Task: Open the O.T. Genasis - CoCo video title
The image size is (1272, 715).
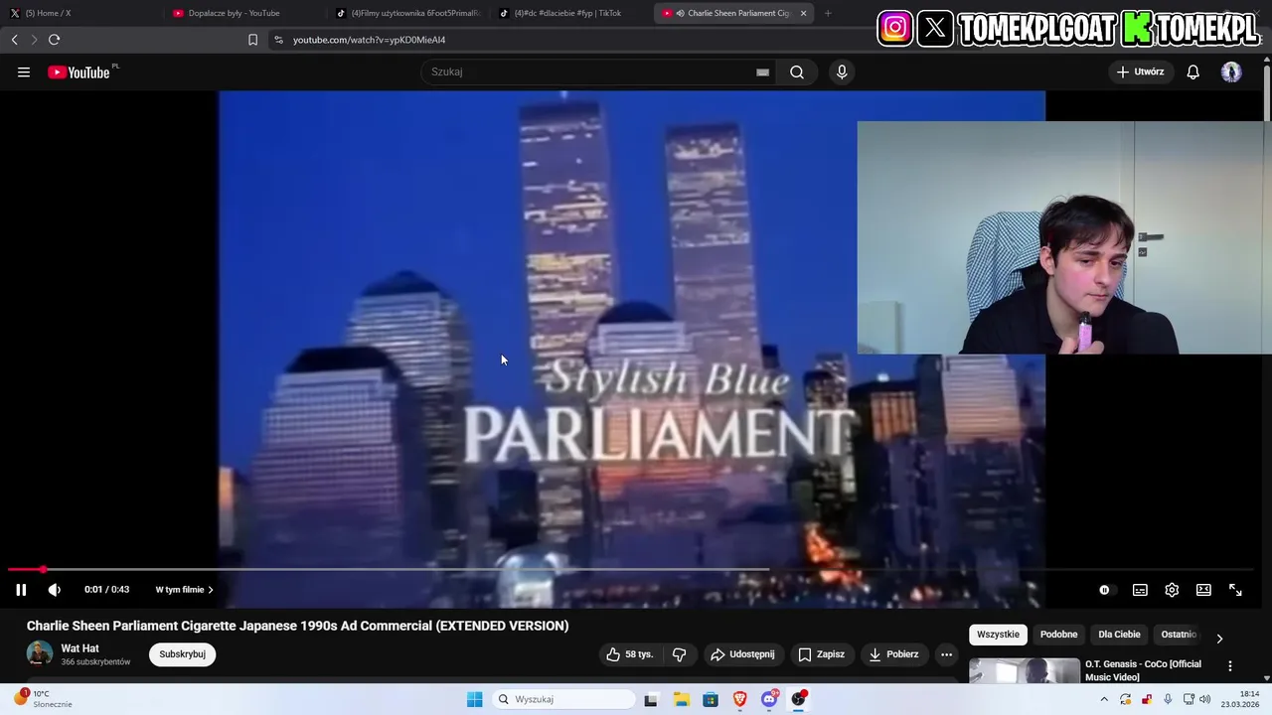Action: (1143, 670)
